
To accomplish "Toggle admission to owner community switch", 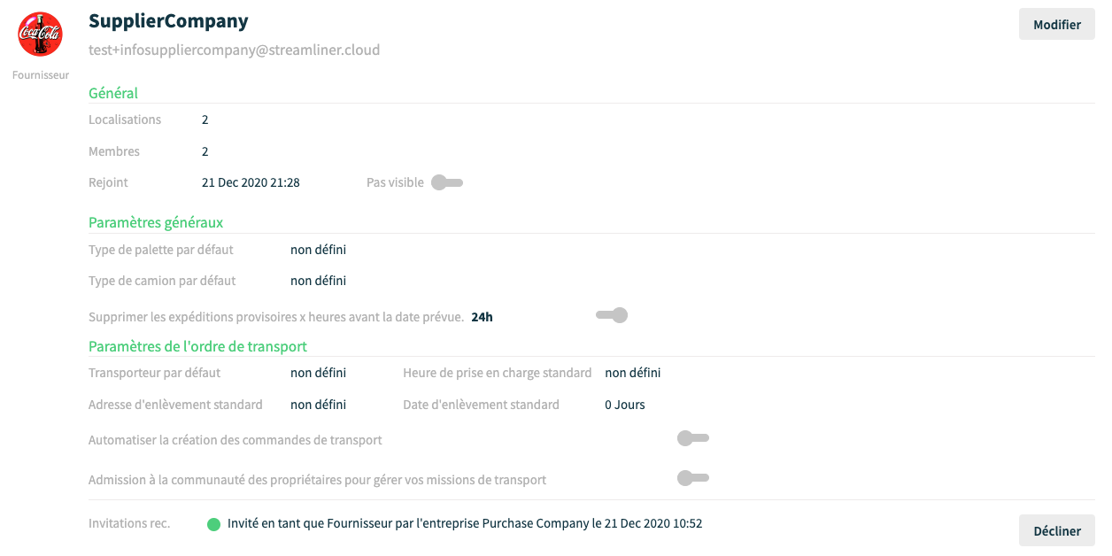I will click(x=693, y=478).
